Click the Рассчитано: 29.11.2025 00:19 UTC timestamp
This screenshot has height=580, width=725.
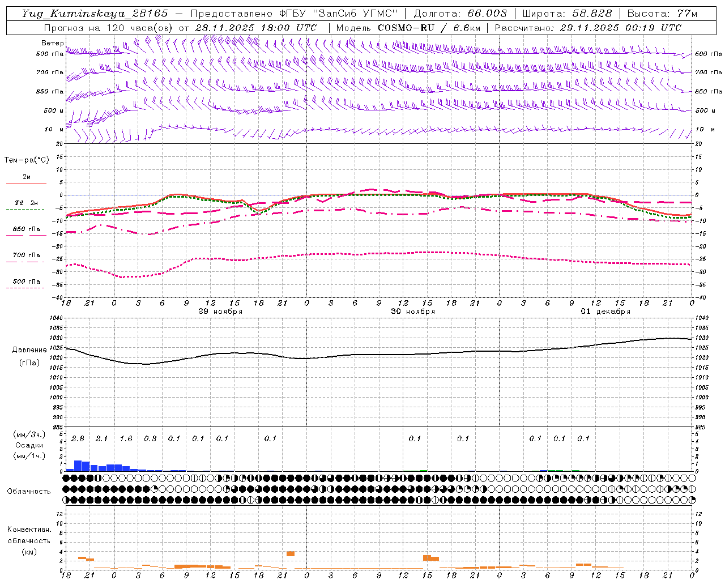point(588,28)
